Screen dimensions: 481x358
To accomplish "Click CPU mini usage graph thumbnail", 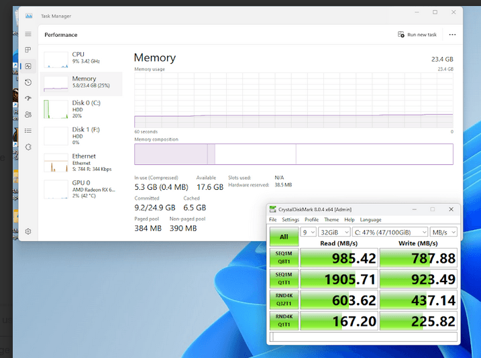I will [x=56, y=60].
